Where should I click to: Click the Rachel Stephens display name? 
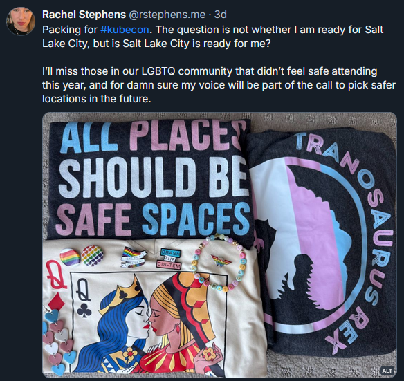coord(84,15)
